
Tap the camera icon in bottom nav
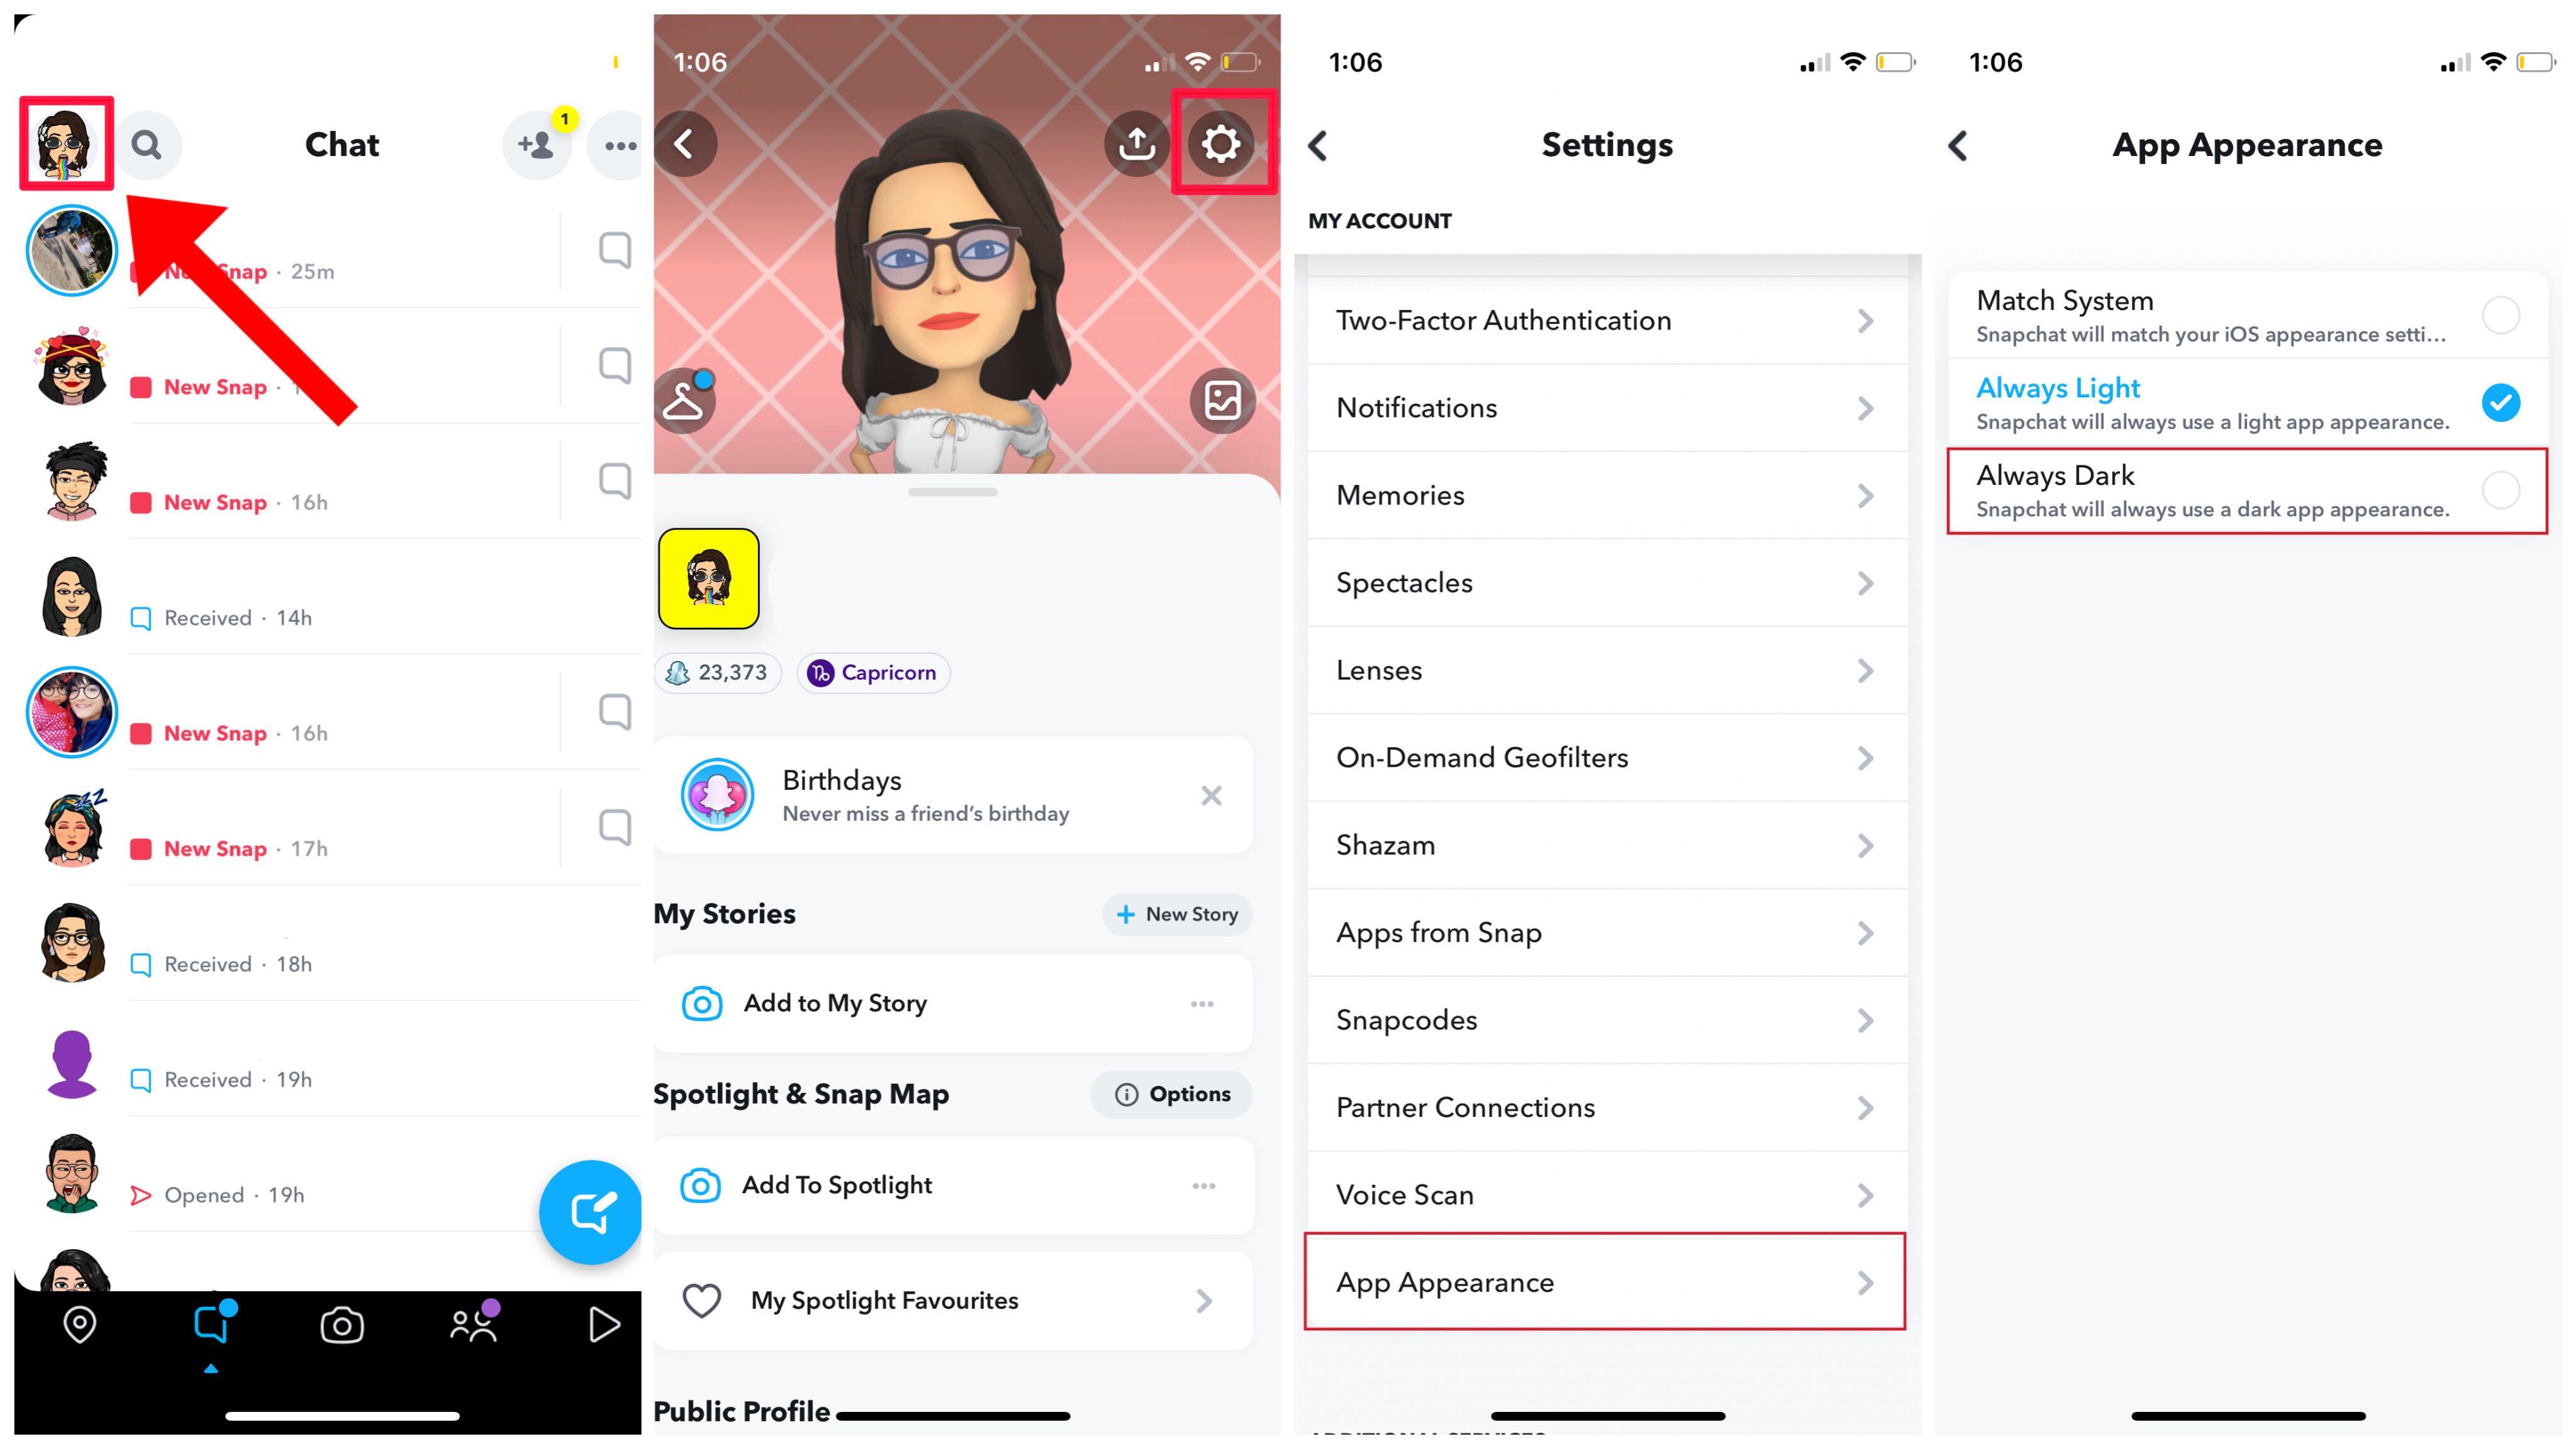point(343,1323)
